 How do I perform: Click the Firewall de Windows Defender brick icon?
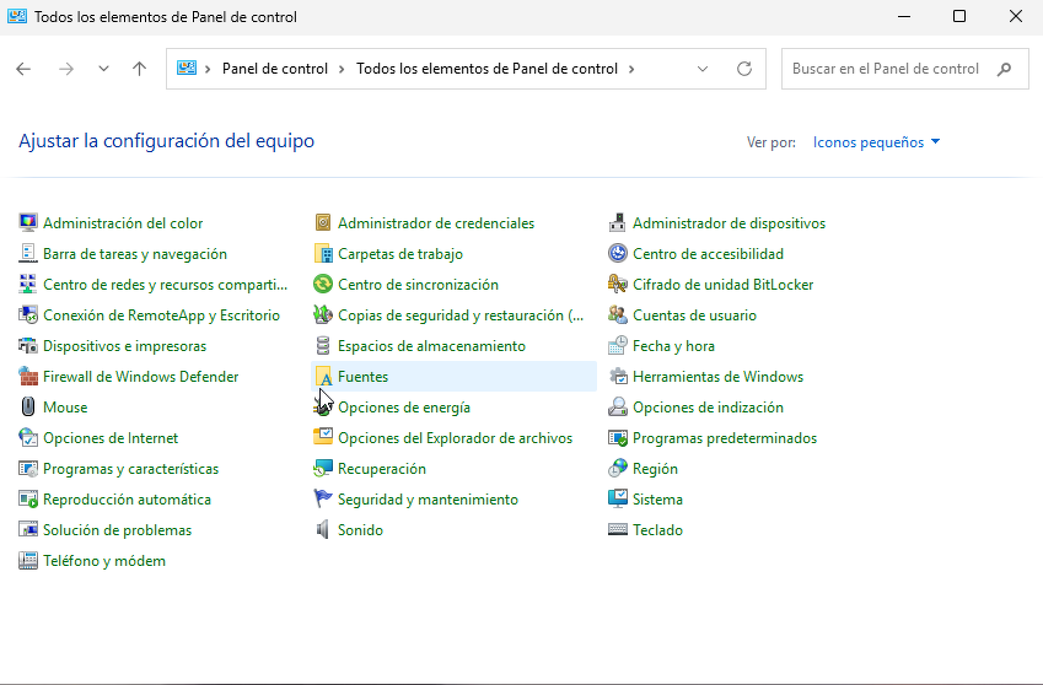point(28,376)
